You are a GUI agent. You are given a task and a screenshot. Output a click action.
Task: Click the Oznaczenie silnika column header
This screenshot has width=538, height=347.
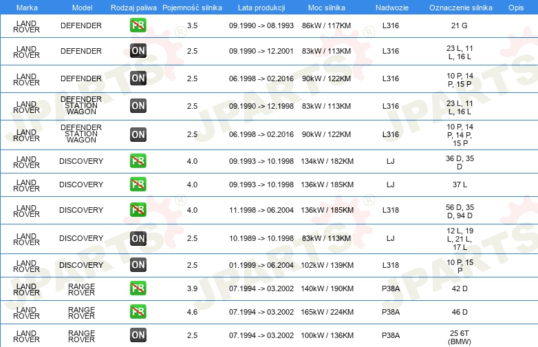click(461, 8)
